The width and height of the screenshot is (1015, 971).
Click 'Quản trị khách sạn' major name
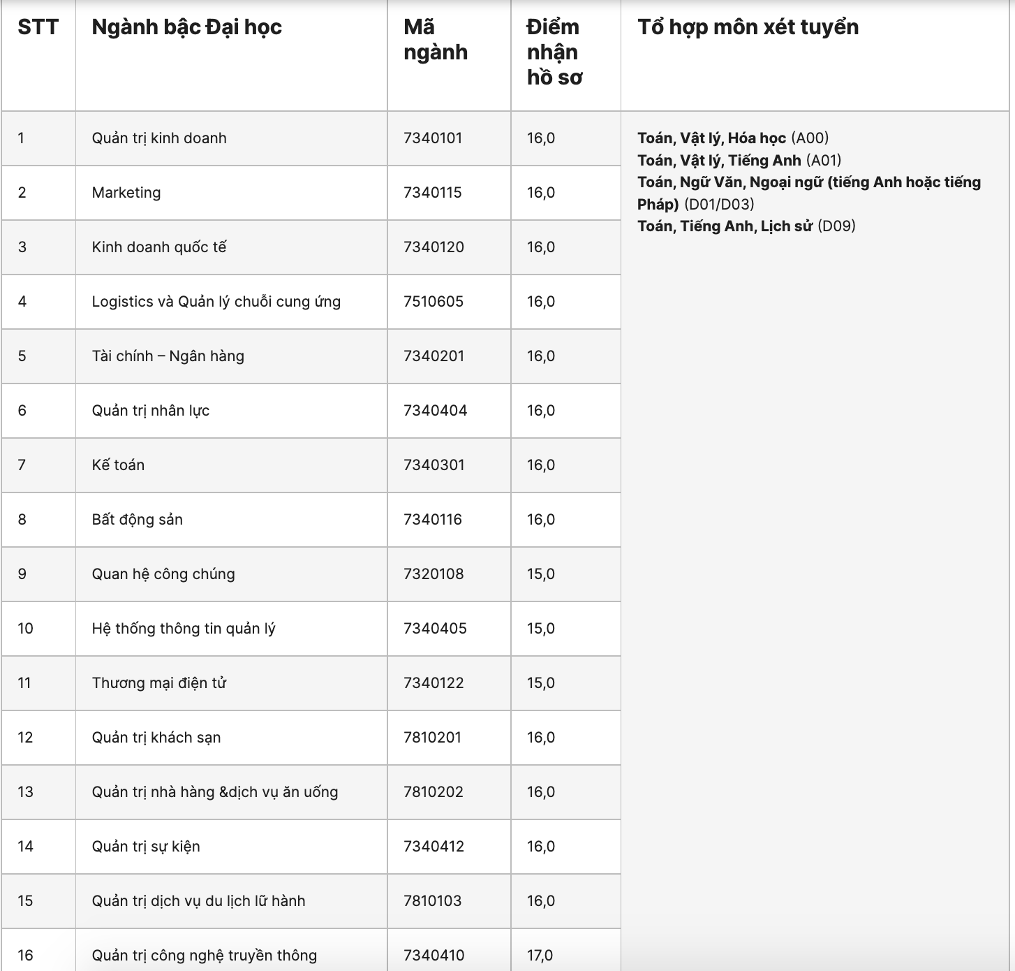[156, 738]
